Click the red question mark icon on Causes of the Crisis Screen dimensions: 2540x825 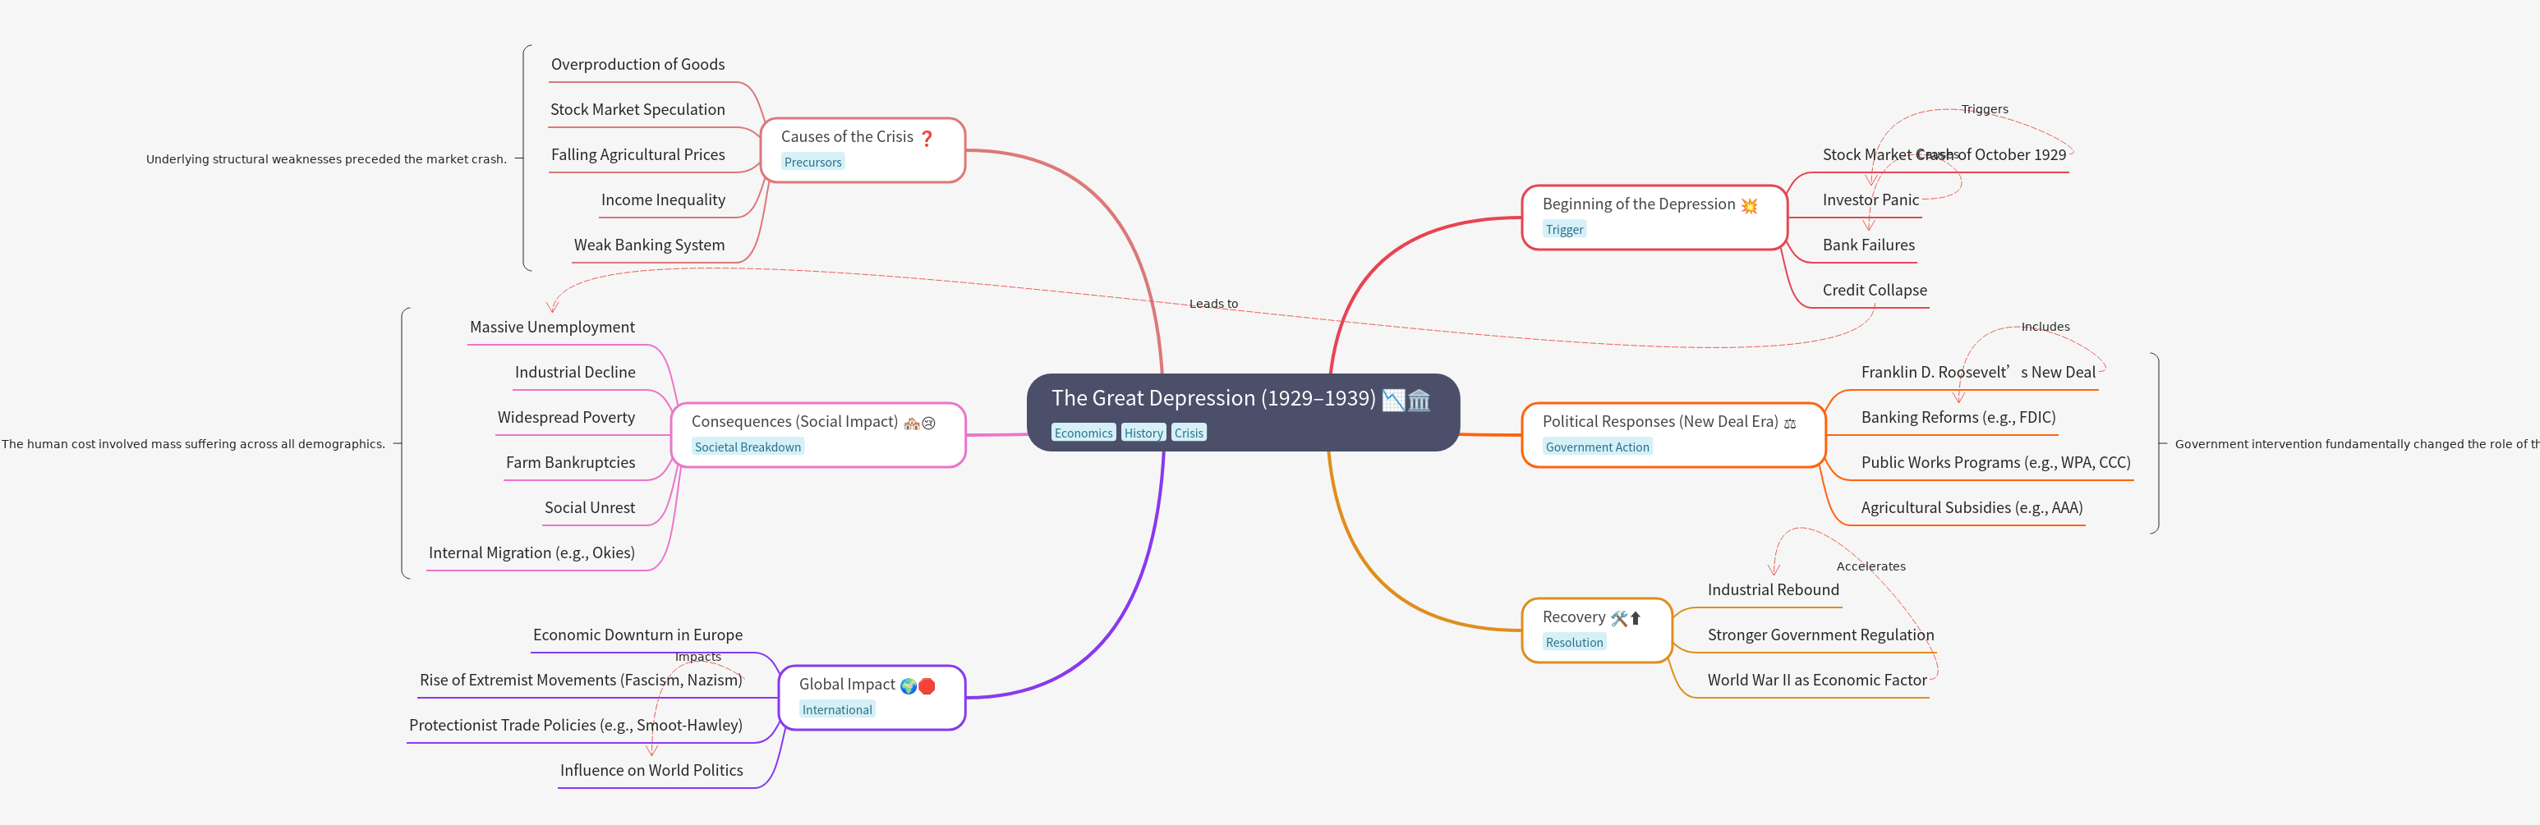[x=926, y=138]
